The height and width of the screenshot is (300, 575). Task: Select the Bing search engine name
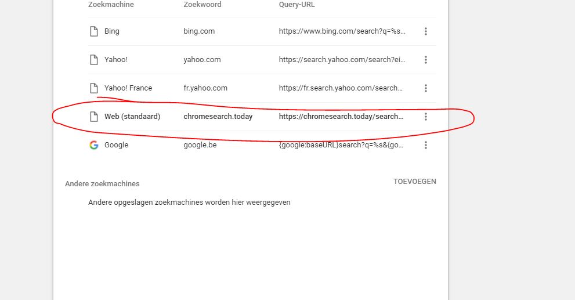tap(112, 31)
